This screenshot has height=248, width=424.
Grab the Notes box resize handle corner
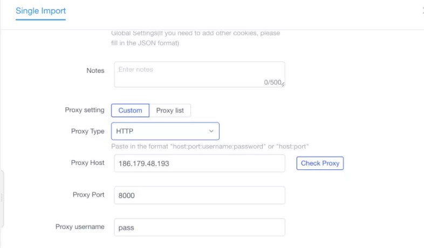pyautogui.click(x=283, y=85)
